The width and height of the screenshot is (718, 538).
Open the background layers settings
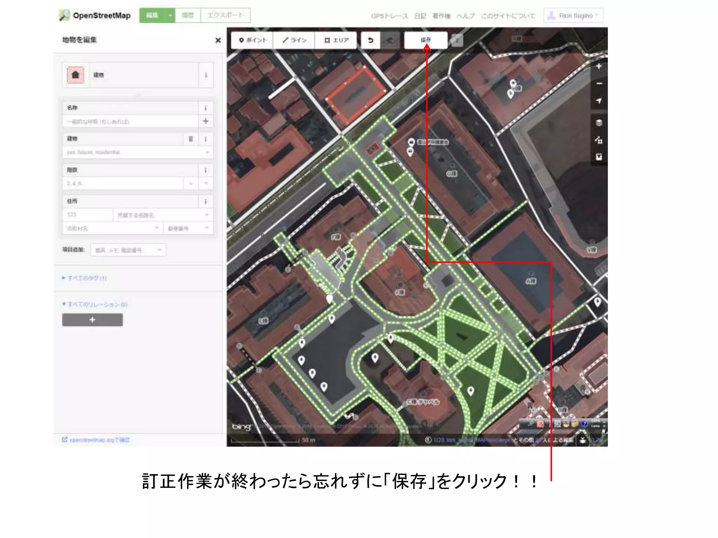(599, 123)
